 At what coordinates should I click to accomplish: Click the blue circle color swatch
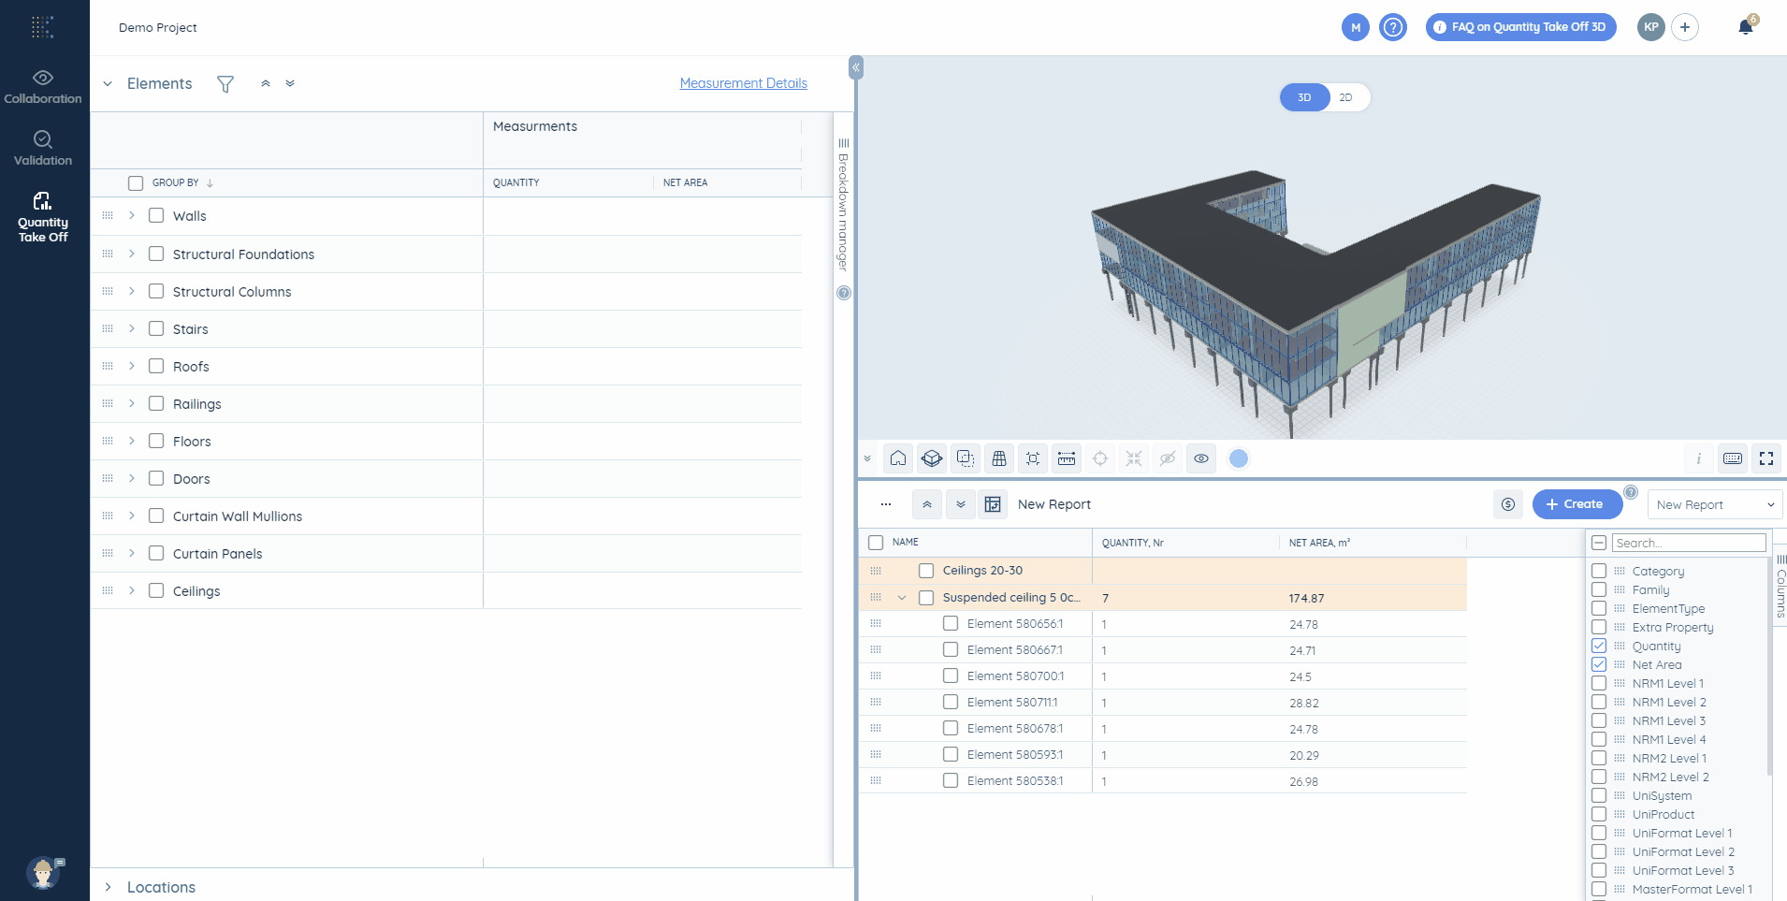[x=1239, y=458]
